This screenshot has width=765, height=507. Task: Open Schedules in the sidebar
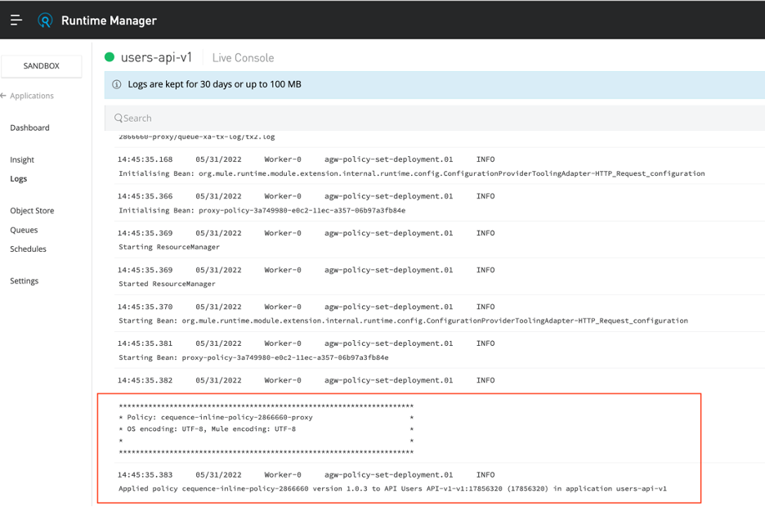click(x=29, y=249)
